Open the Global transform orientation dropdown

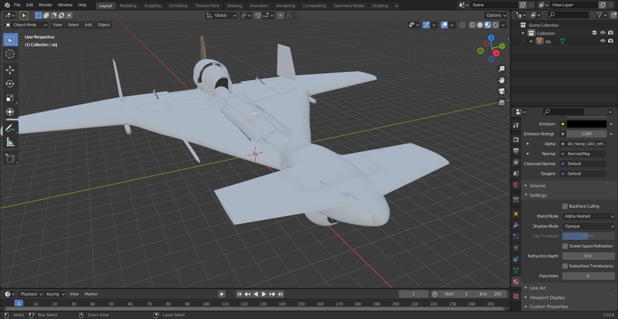click(x=222, y=15)
